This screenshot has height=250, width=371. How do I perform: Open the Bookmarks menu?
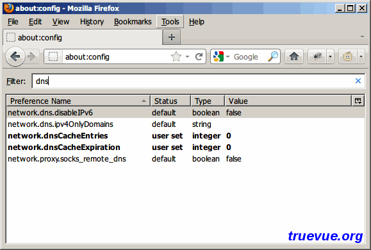(x=133, y=22)
